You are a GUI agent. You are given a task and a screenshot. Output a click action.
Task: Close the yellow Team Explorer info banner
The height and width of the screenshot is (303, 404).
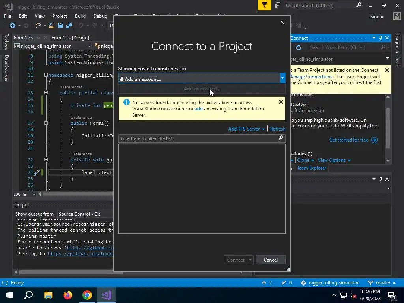(387, 70)
